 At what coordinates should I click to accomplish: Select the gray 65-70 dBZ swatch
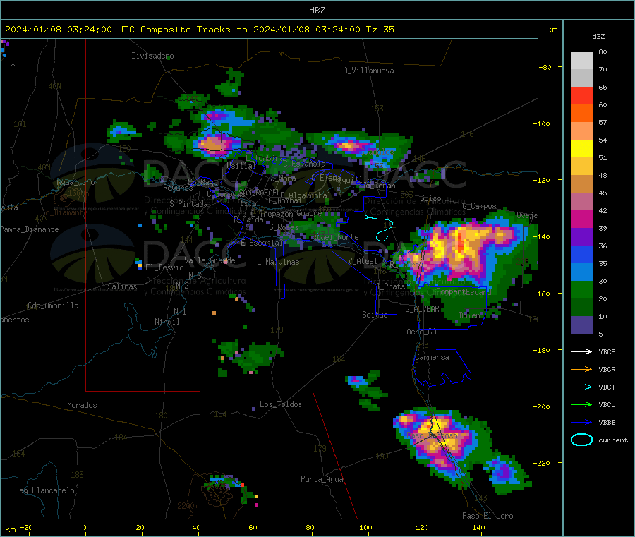click(581, 78)
